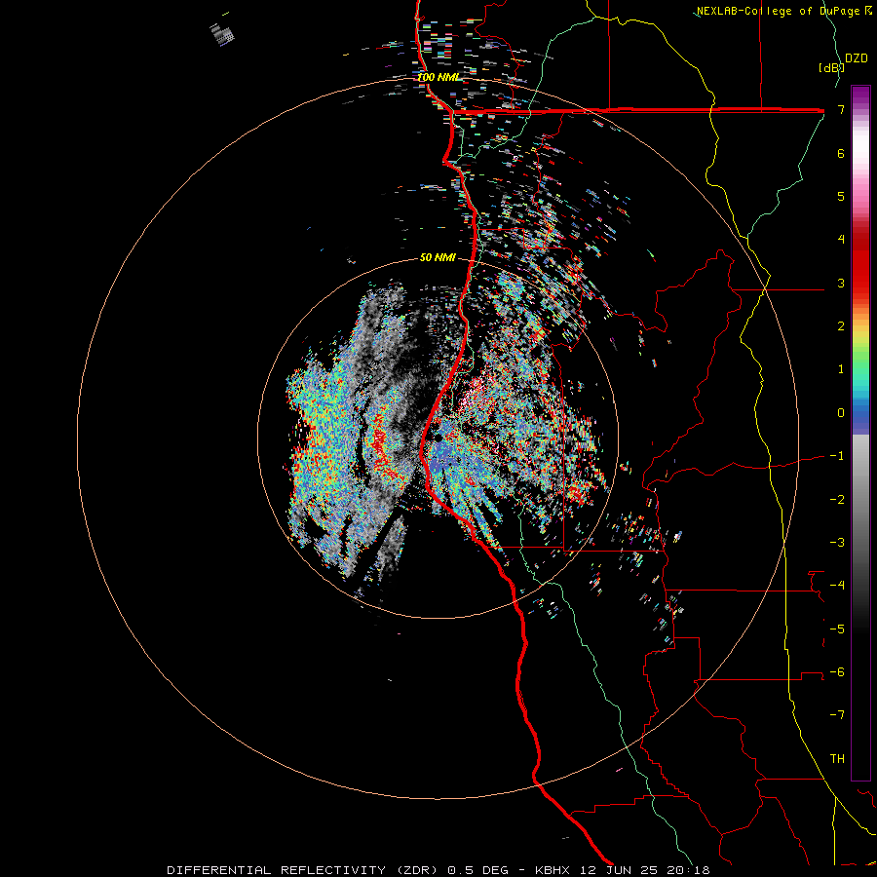The height and width of the screenshot is (877, 877).
Task: Click the -2 value on the scale
Action: point(837,499)
